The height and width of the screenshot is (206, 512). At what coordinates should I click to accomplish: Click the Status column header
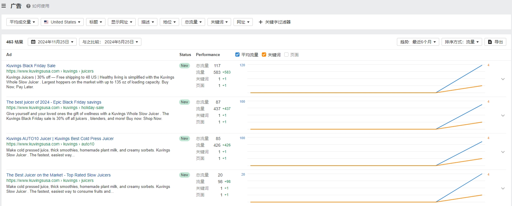[185, 55]
